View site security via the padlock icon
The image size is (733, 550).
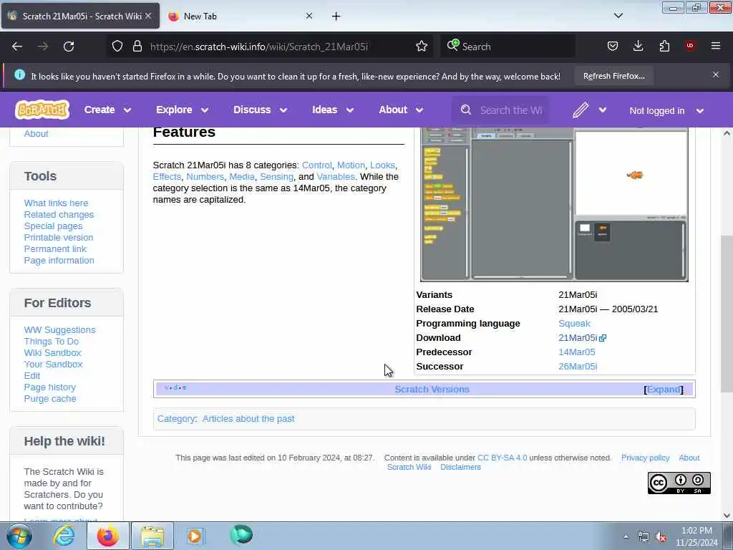point(137,47)
